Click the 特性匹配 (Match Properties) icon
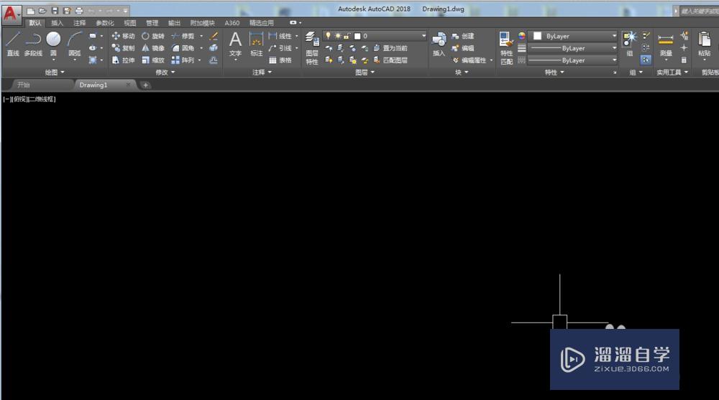The height and width of the screenshot is (400, 719). [x=506, y=49]
